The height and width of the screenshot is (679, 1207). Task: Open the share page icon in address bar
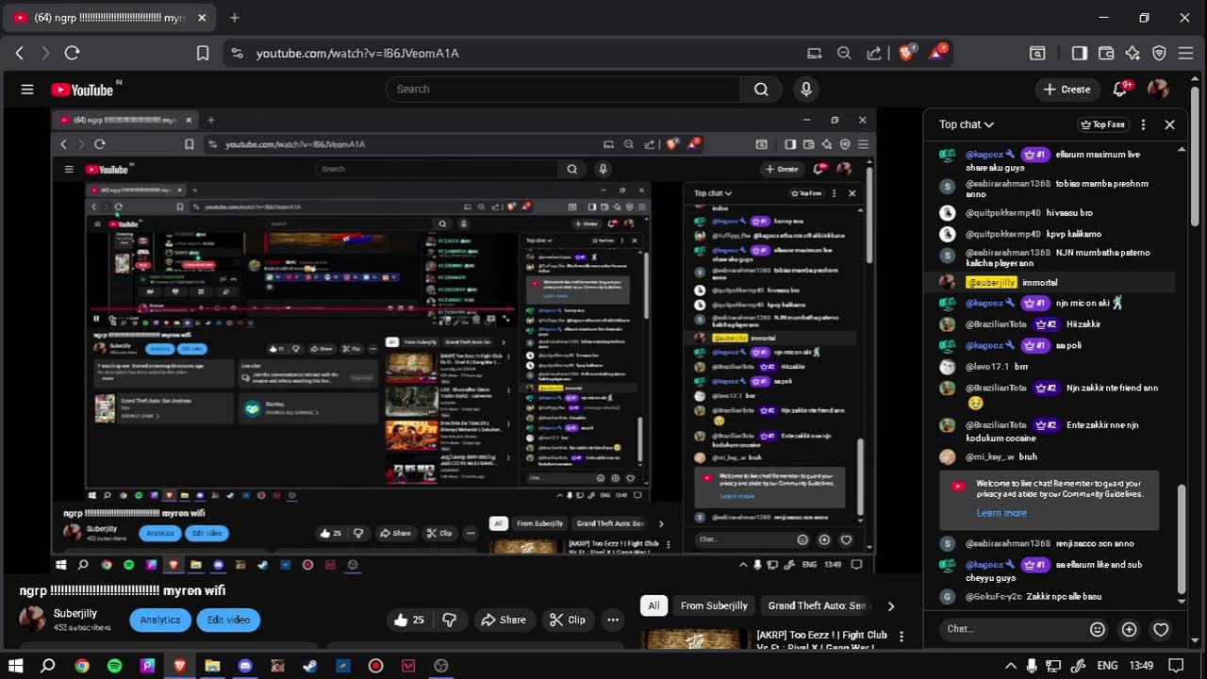(874, 54)
